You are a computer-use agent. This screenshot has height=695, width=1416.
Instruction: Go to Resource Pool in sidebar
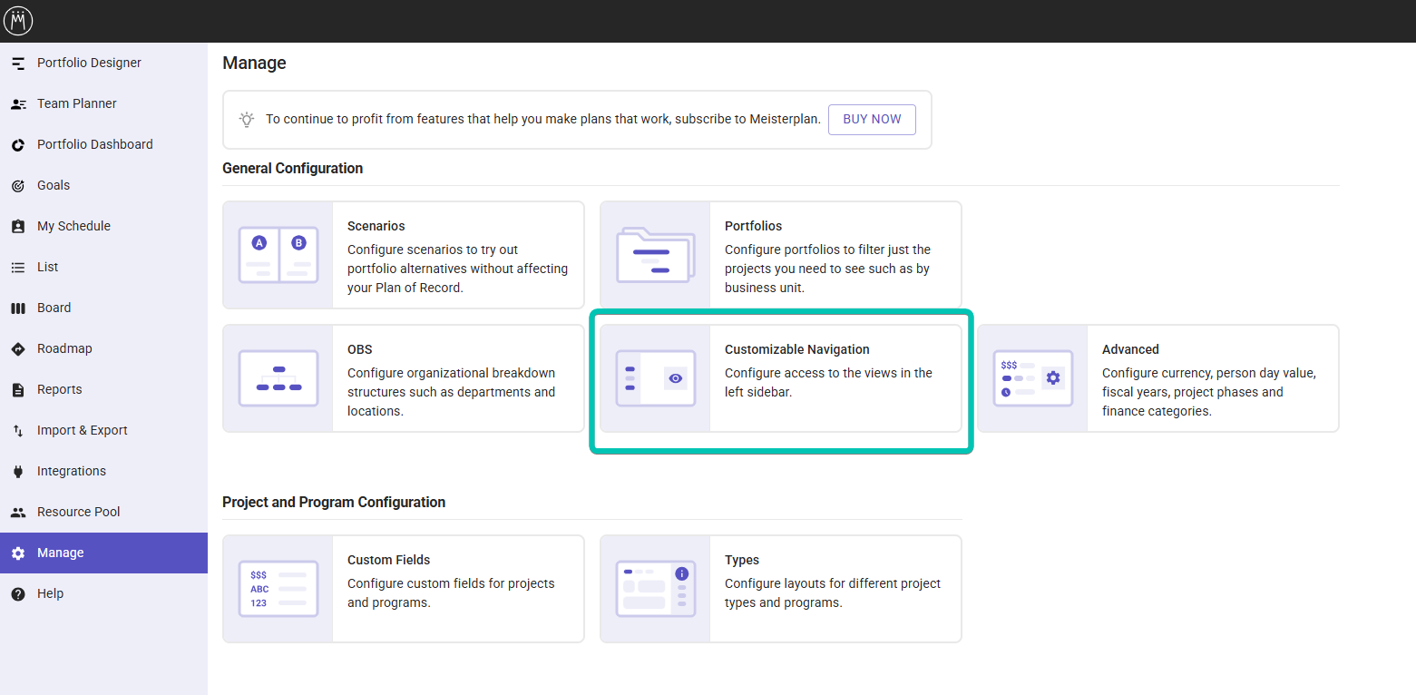point(78,512)
